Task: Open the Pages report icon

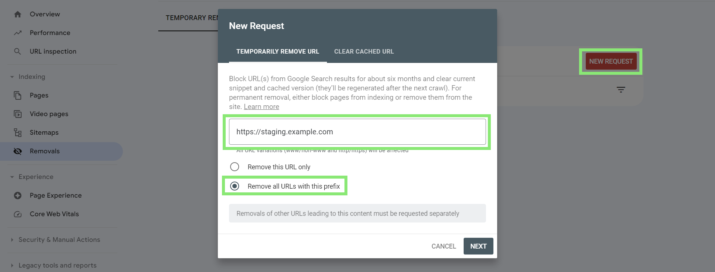Action: point(18,95)
